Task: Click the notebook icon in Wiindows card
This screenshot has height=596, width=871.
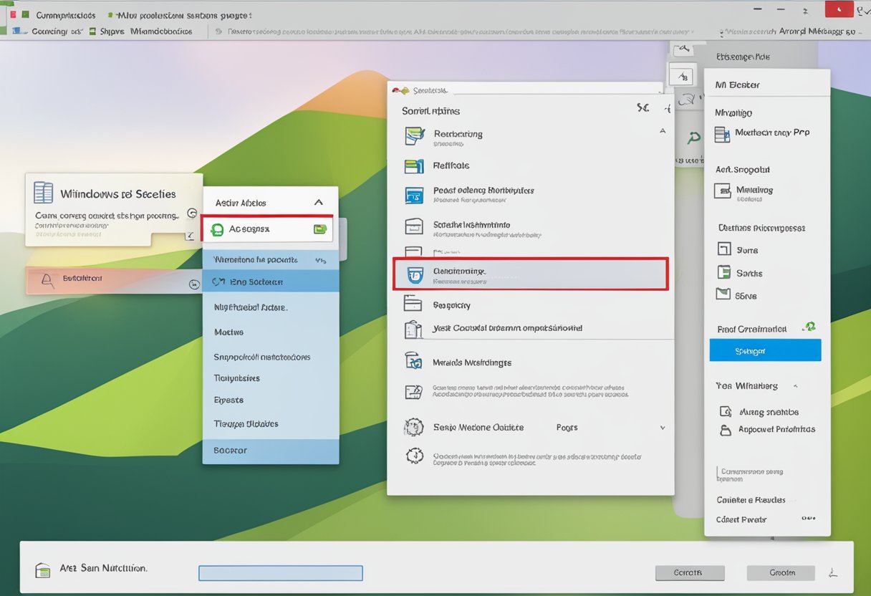Action: point(44,193)
